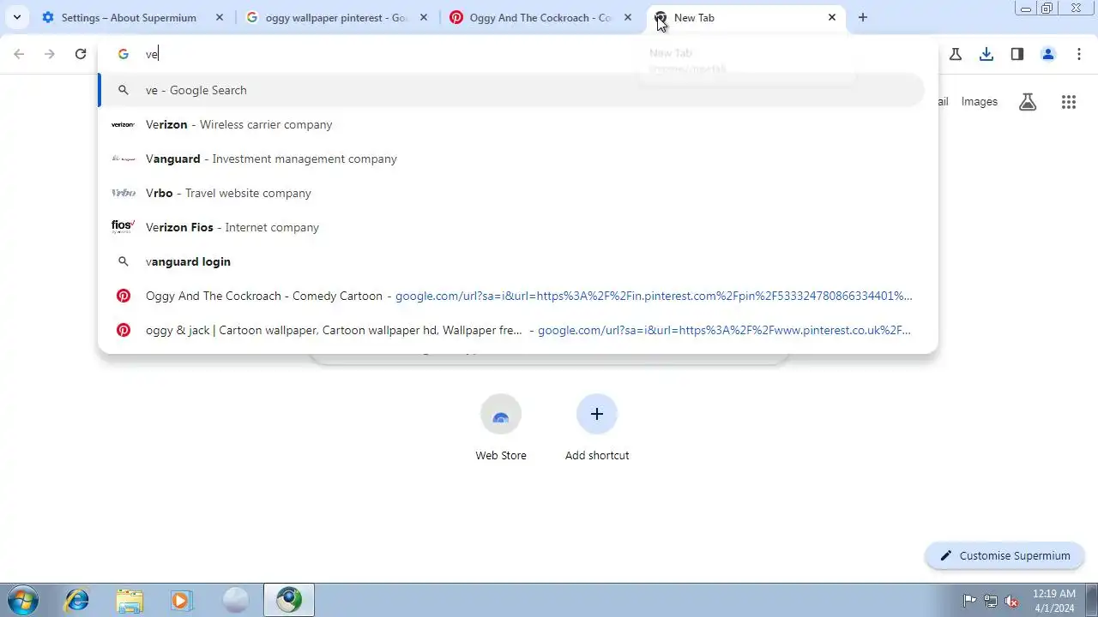Open the tab search dropdown arrow
This screenshot has width=1098, height=617.
pyautogui.click(x=17, y=17)
